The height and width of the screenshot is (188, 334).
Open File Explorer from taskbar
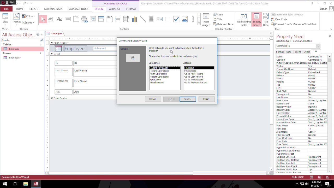click(25, 184)
